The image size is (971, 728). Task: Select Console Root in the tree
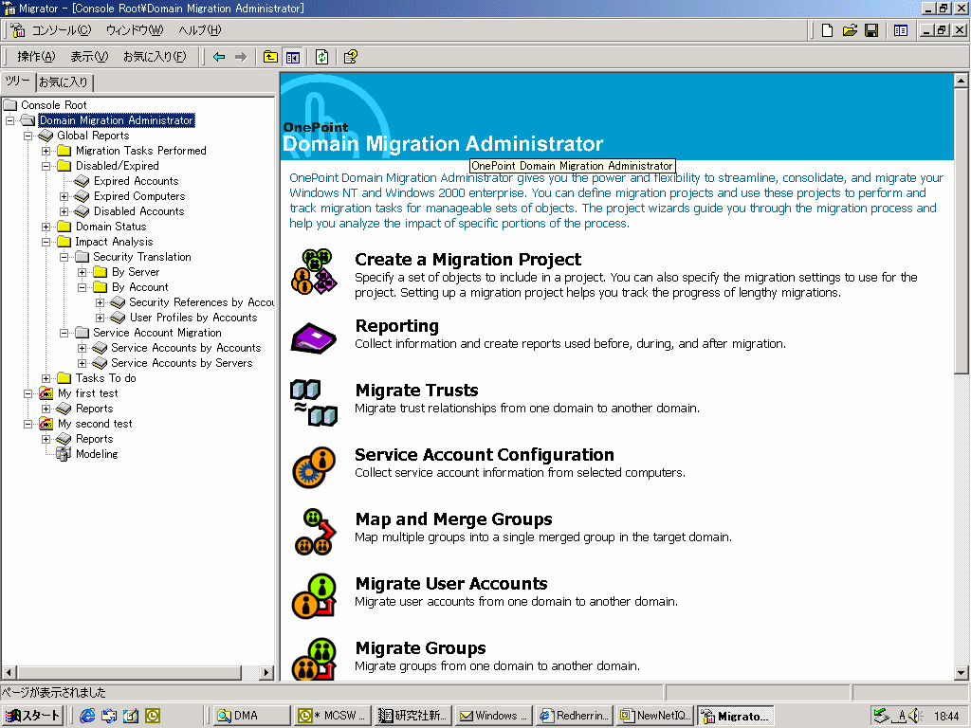click(x=53, y=105)
